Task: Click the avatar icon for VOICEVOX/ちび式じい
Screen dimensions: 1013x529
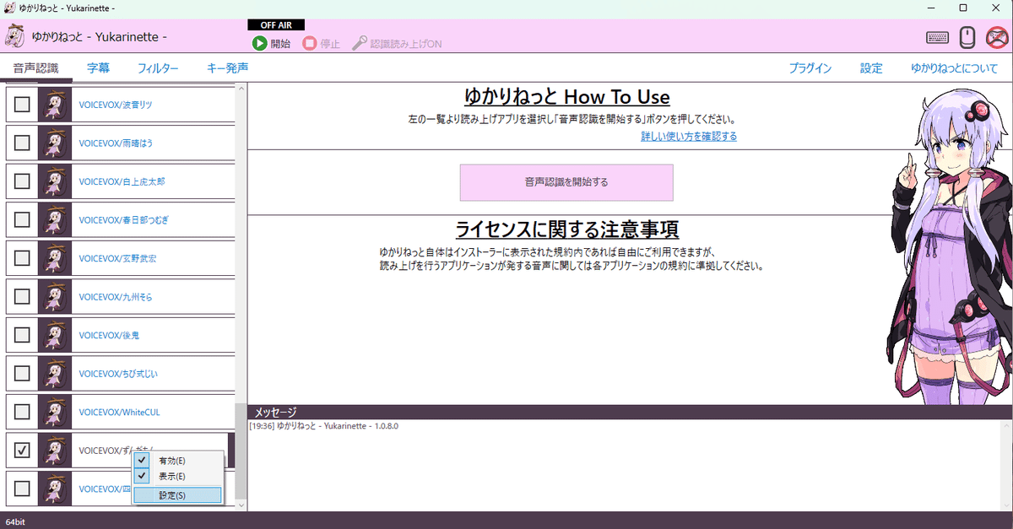Action: pyautogui.click(x=57, y=374)
